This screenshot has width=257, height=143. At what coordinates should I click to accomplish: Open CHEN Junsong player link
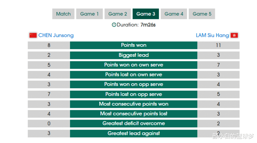point(56,35)
